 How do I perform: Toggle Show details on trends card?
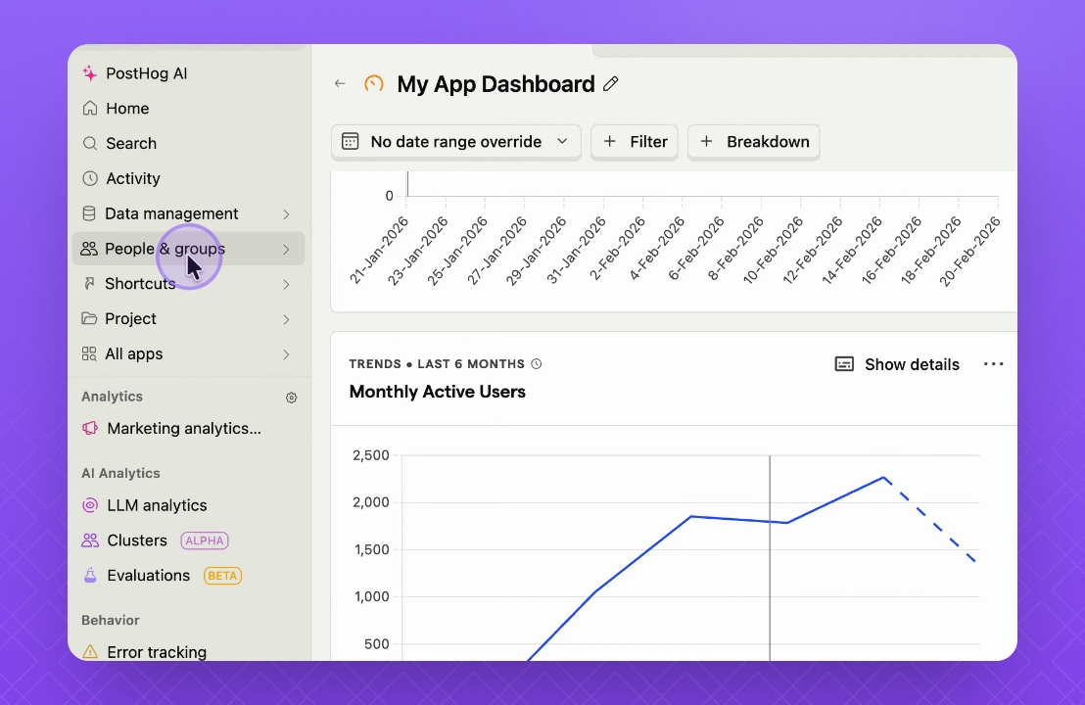[x=897, y=364]
